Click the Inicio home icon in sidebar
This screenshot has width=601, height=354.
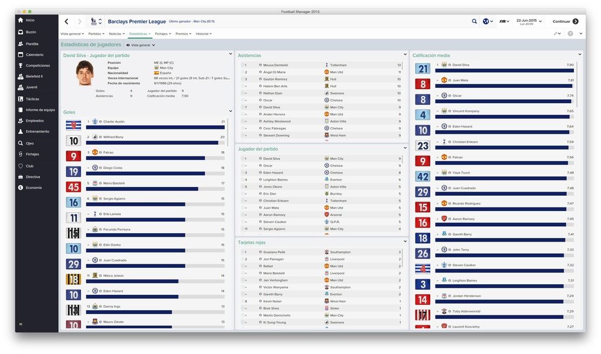pyautogui.click(x=21, y=20)
